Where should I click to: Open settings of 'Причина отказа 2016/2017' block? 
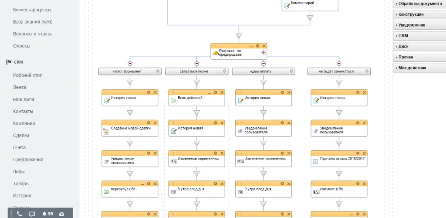tap(358, 153)
